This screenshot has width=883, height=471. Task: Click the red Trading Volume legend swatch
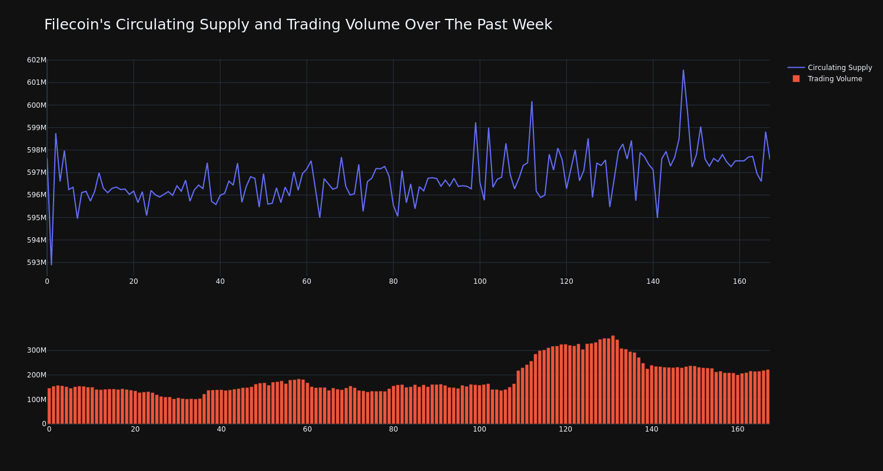796,79
